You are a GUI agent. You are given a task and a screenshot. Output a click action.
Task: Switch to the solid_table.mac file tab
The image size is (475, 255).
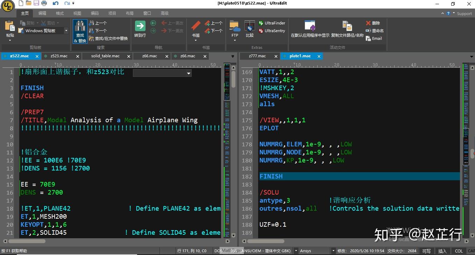pos(105,56)
